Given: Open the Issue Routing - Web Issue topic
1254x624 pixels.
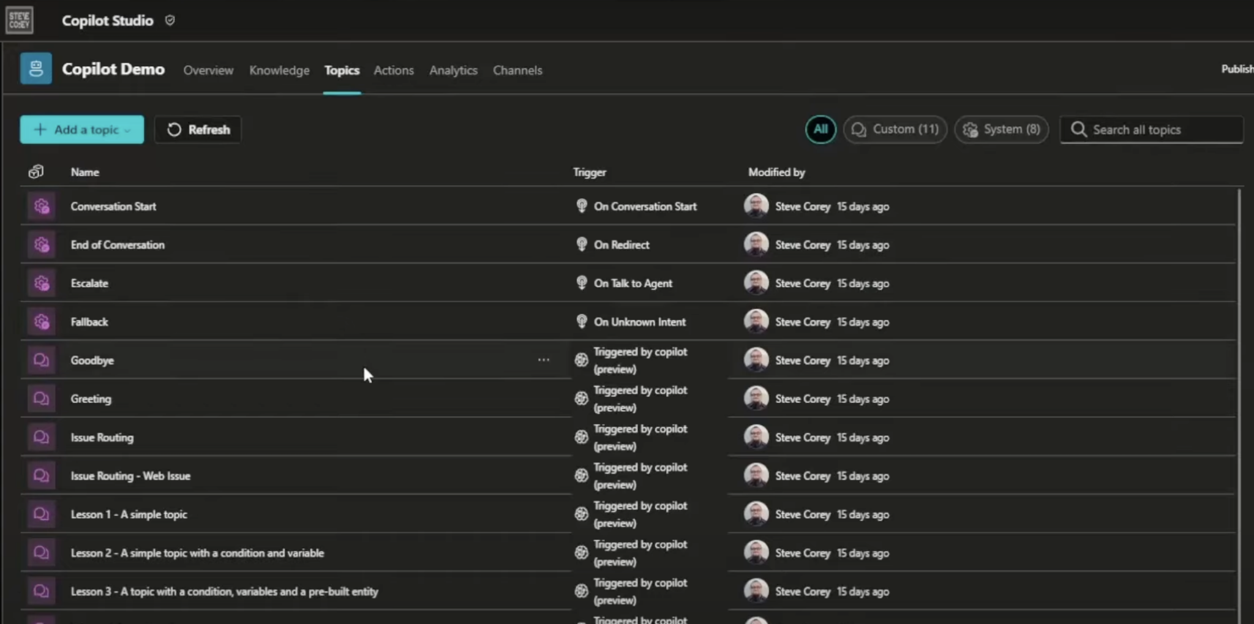Looking at the screenshot, I should [x=130, y=476].
